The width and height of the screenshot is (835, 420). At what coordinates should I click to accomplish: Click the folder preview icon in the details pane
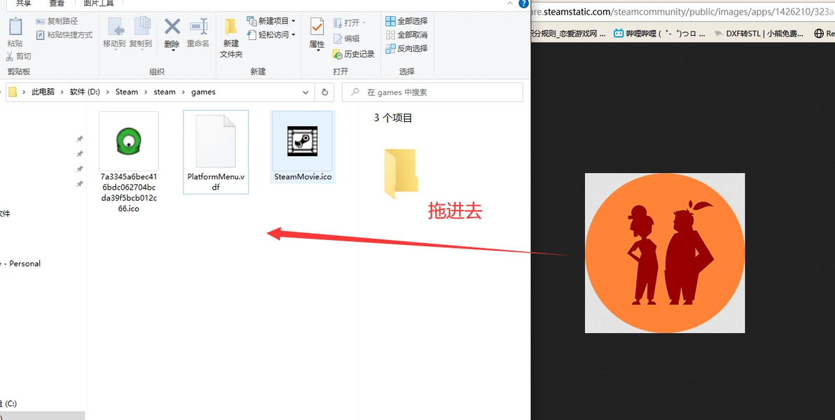[401, 174]
